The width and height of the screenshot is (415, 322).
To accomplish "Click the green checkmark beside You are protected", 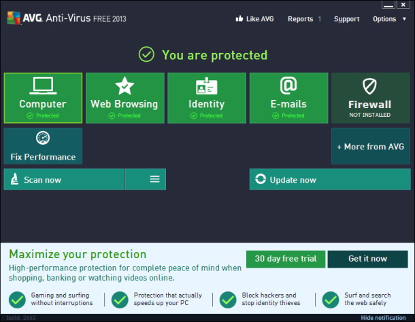I will click(146, 54).
